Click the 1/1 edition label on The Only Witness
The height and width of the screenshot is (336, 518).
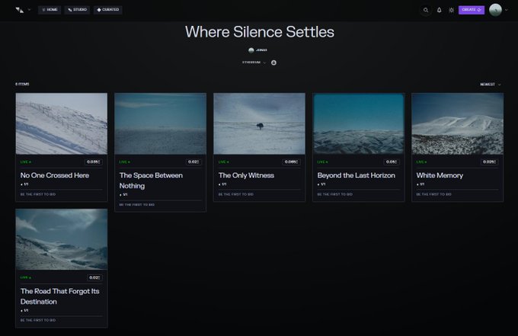click(222, 184)
